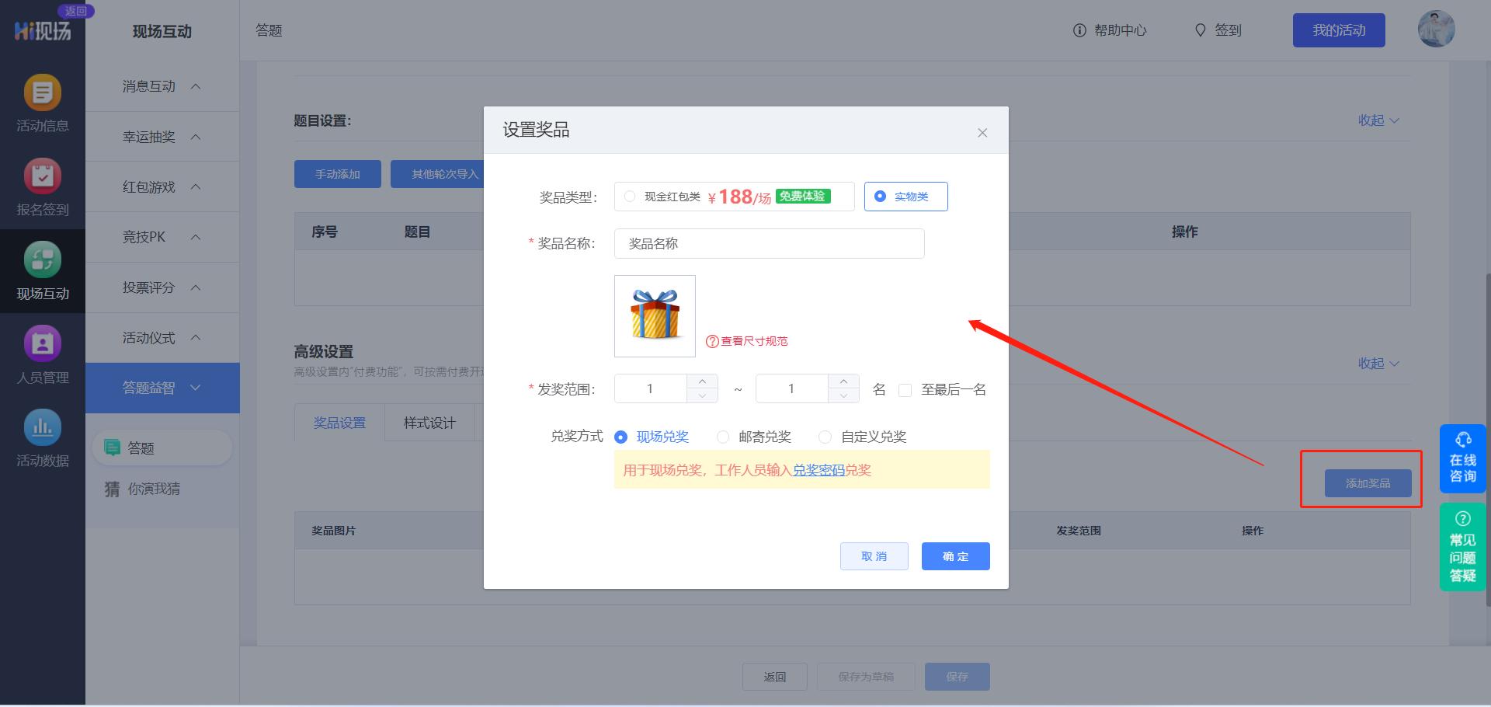Switch to the 样式设计 tab
Viewport: 1491px width, 707px height.
429,423
